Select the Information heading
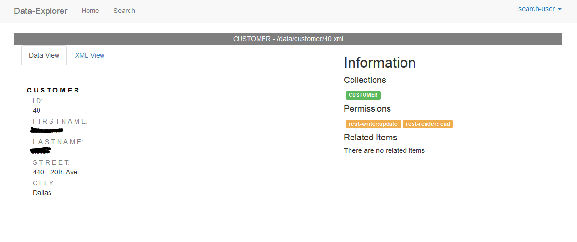This screenshot has width=577, height=242. tap(380, 63)
